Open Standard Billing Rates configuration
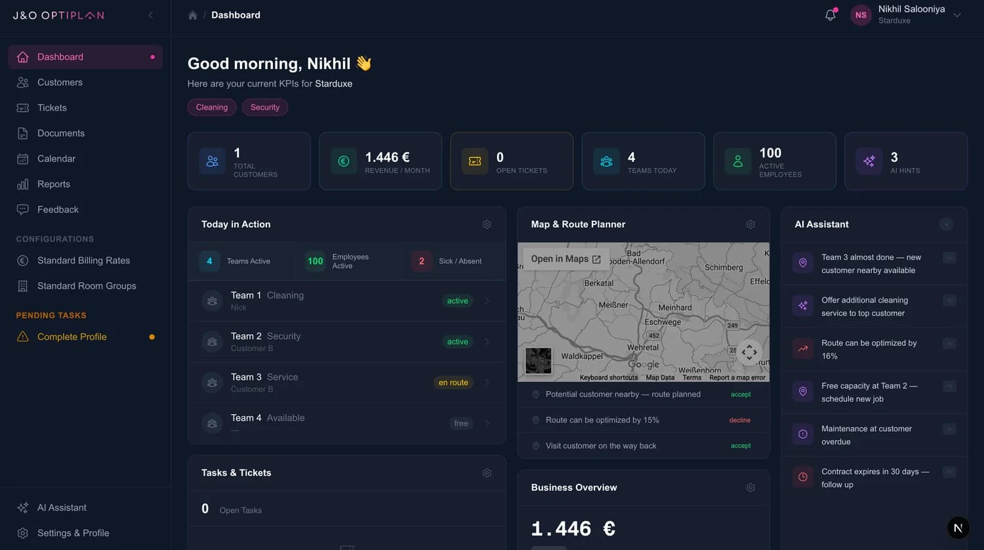The height and width of the screenshot is (550, 984). point(85,261)
